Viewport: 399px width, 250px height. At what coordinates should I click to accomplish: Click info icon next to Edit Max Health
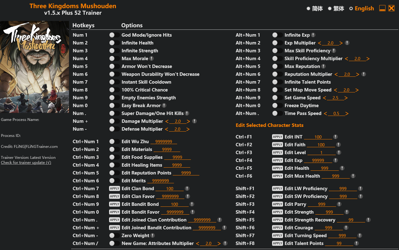click(353, 176)
